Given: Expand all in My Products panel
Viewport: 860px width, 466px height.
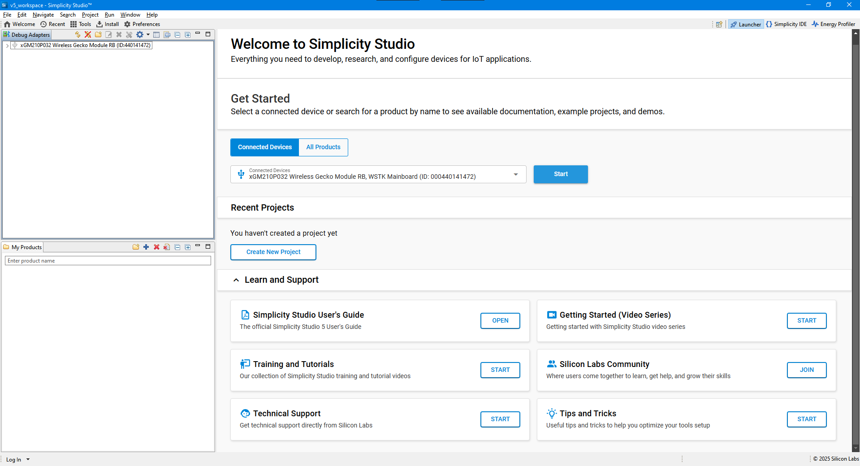Looking at the screenshot, I should (x=188, y=247).
